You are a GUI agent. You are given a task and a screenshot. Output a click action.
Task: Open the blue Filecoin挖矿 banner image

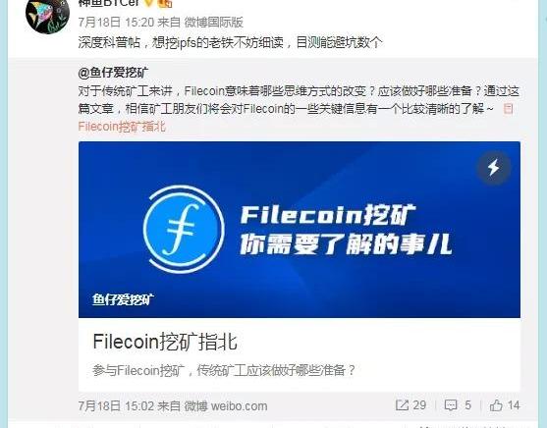coord(300,230)
